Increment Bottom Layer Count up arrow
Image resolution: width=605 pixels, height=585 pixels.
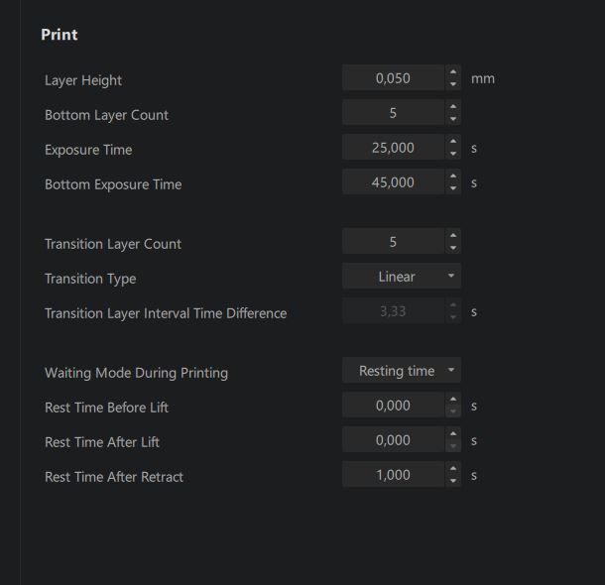point(453,107)
